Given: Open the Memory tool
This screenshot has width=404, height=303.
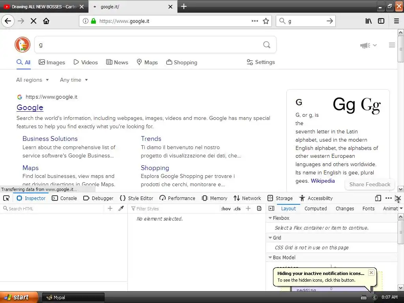Looking at the screenshot, I should point(214,198).
